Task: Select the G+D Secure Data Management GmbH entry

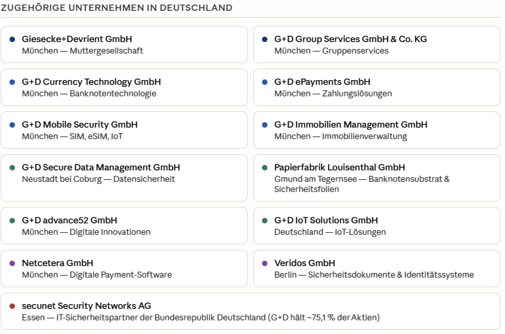Action: point(124,178)
